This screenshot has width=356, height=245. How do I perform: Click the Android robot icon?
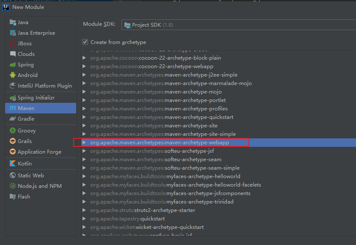[13, 75]
